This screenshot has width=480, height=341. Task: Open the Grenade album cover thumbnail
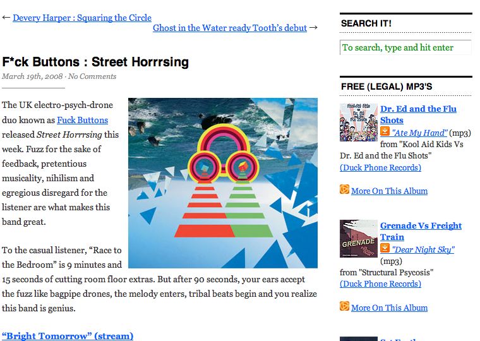point(358,238)
